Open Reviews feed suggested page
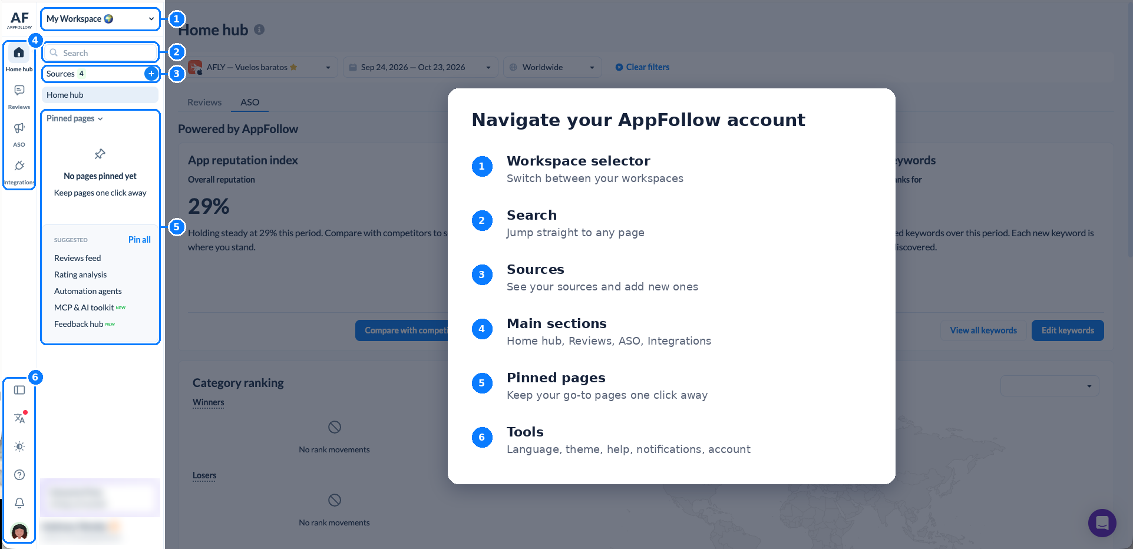 click(x=77, y=258)
